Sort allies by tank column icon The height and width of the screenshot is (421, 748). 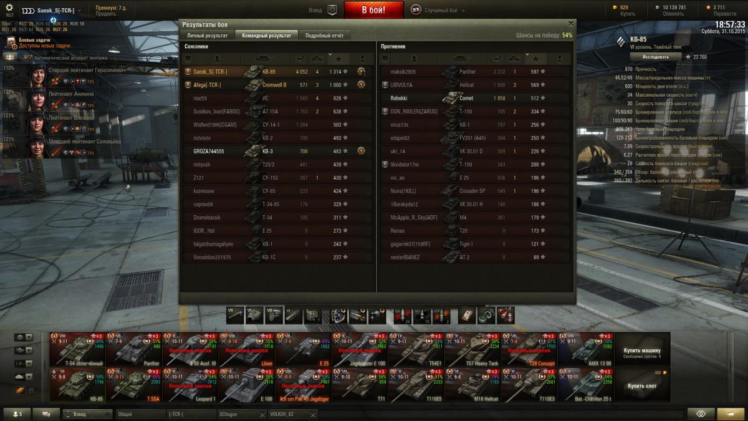[x=266, y=59]
